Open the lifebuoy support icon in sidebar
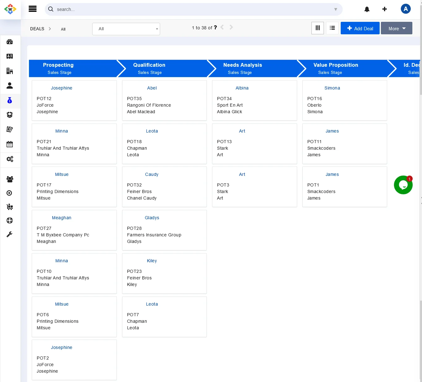 (10, 220)
